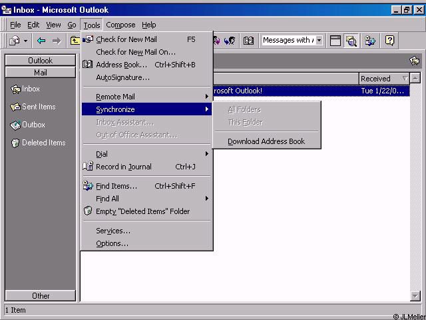
Task: Open the Deleted Items shortcut
Action: [x=38, y=143]
